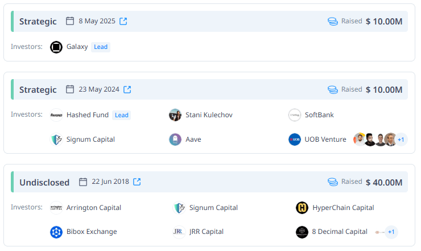
Task: Open the Arrington Capital investor link
Action: coord(93,208)
